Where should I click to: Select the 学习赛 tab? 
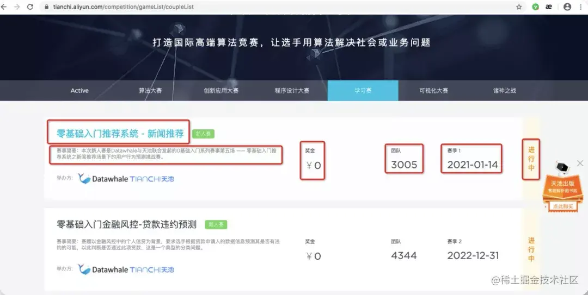point(363,91)
